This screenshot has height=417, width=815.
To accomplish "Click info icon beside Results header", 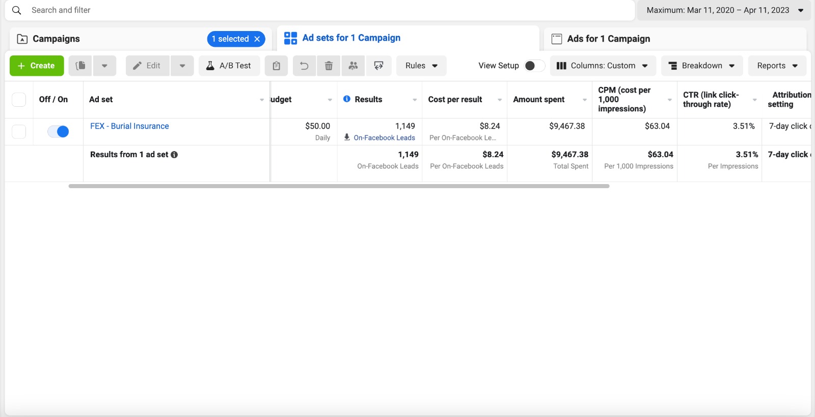I will click(x=347, y=99).
